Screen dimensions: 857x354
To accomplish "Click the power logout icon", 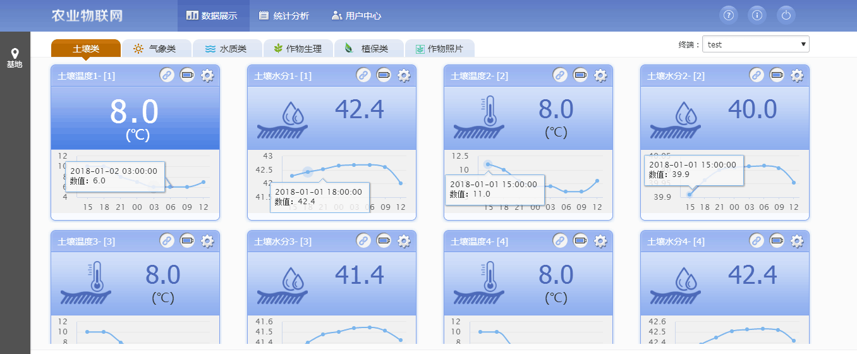I will (786, 16).
